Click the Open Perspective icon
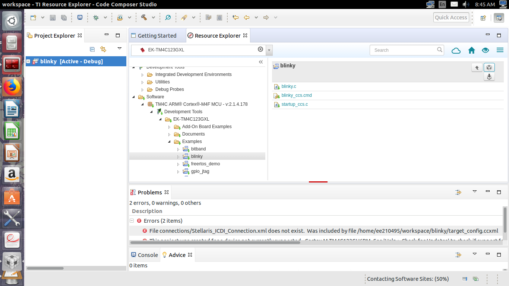The width and height of the screenshot is (509, 286). tap(483, 18)
